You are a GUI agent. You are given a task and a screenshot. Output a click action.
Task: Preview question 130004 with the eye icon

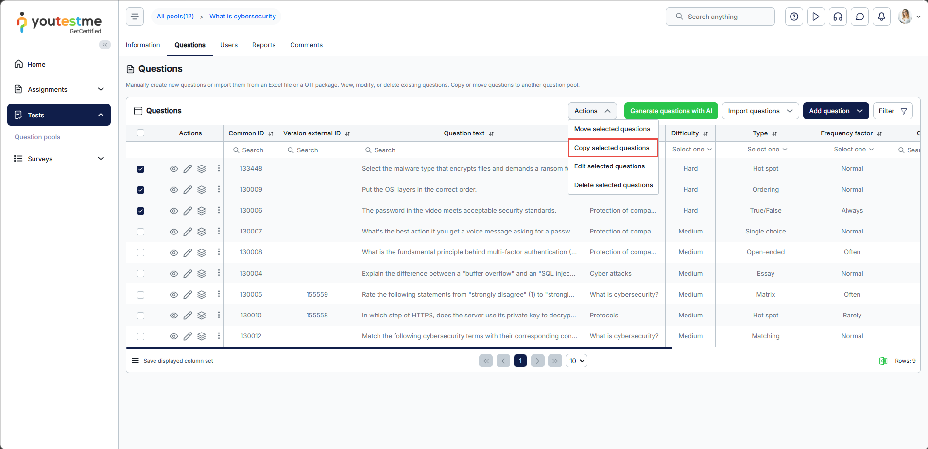pos(173,274)
